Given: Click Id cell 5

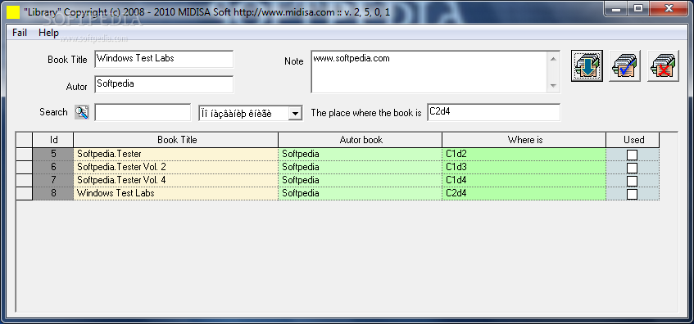Looking at the screenshot, I should 53,154.
